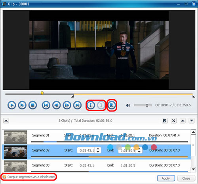Adjust the volume slider handle

click(147, 105)
